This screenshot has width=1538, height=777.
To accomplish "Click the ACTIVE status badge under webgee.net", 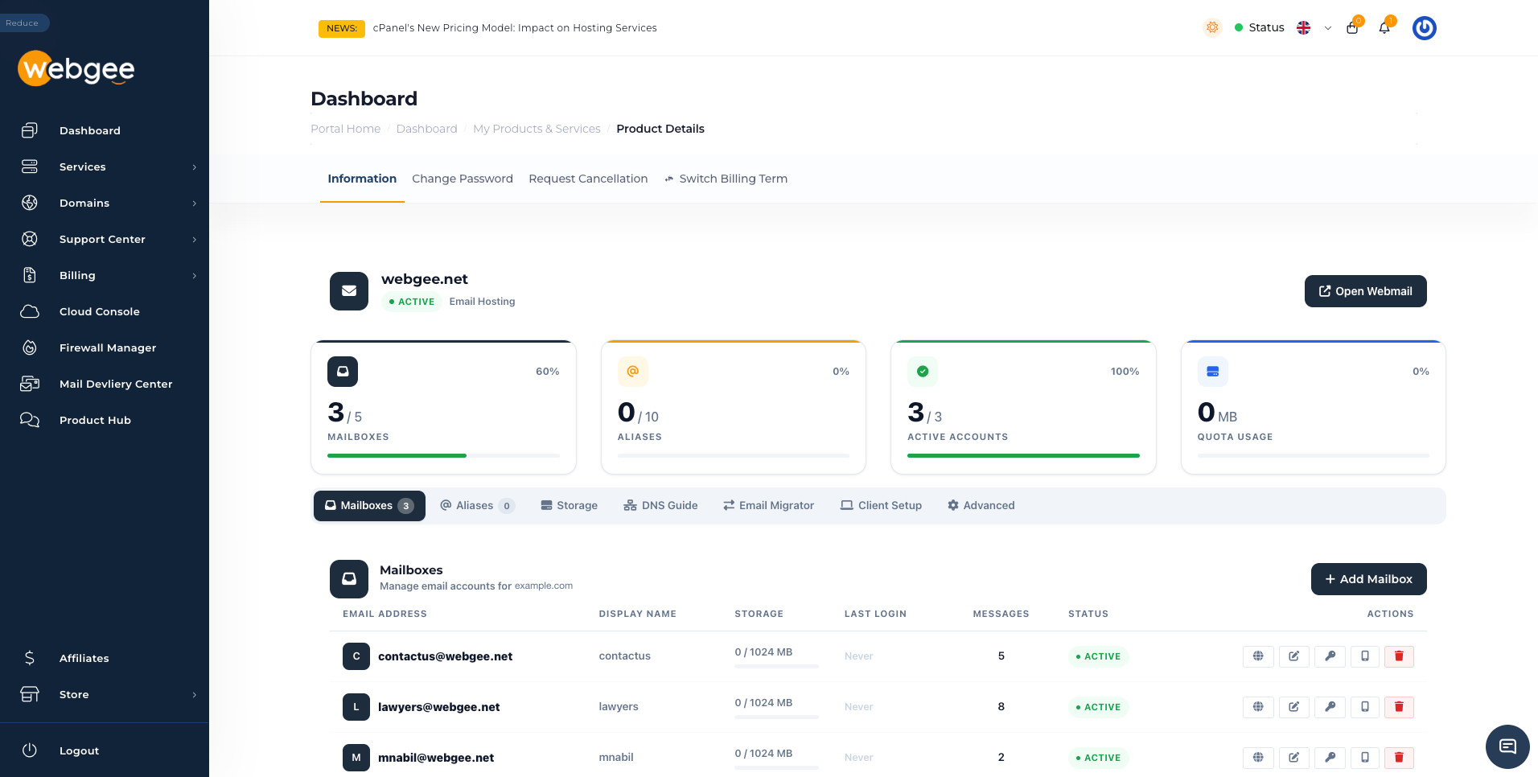I will point(411,302).
